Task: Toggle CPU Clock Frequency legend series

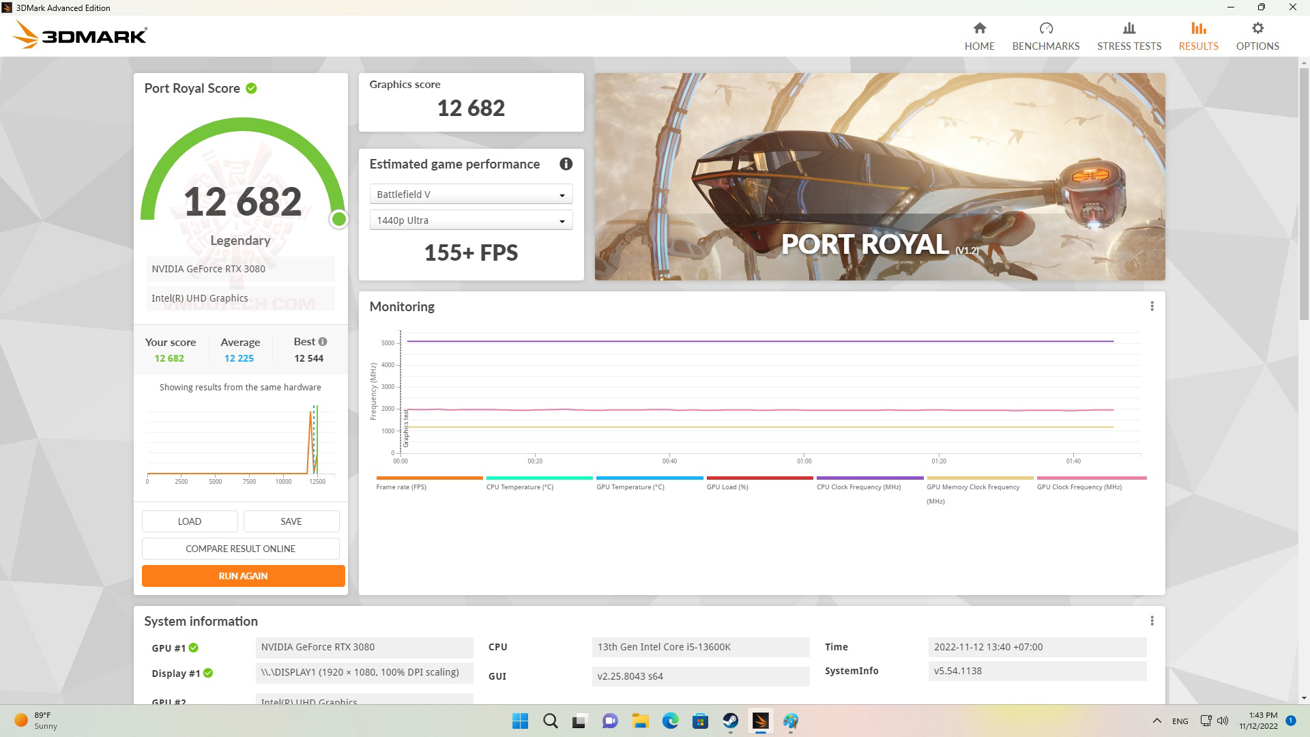Action: (858, 487)
